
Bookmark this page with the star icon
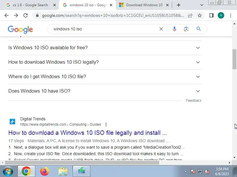[200, 15]
